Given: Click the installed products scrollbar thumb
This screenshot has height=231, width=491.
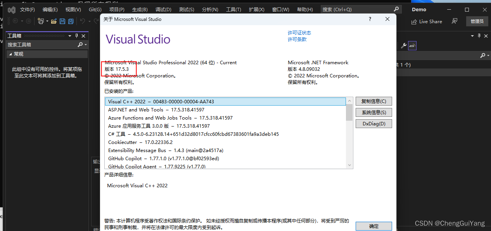Looking at the screenshot, I should pos(349,113).
